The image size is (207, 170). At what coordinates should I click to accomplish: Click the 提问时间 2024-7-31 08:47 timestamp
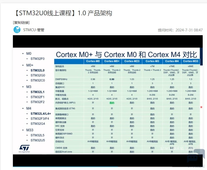pyautogui.click(x=180, y=30)
